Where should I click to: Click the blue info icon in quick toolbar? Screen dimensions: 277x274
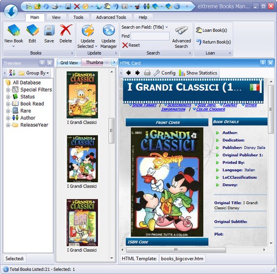(177, 6)
